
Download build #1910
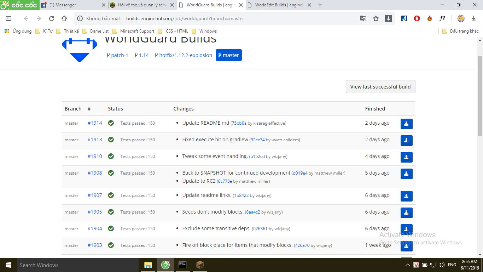[406, 157]
